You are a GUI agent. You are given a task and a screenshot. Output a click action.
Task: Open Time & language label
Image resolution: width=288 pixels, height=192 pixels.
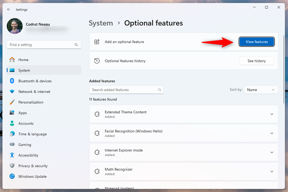pyautogui.click(x=32, y=134)
